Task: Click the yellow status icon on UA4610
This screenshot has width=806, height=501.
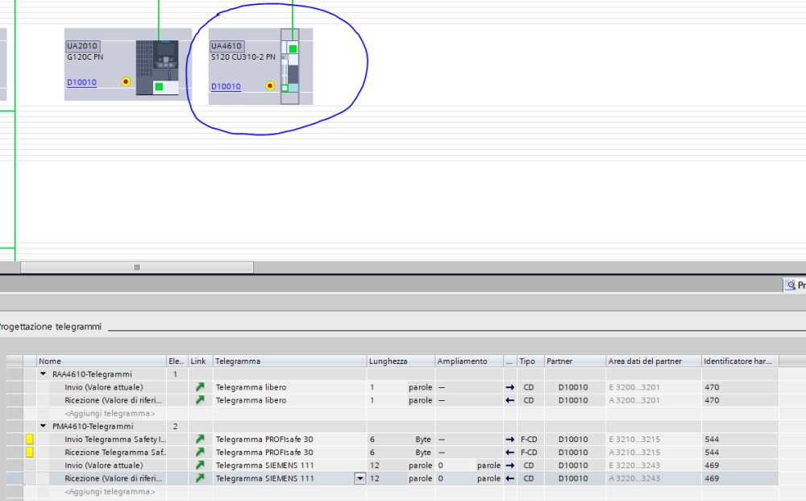Action: [270, 86]
